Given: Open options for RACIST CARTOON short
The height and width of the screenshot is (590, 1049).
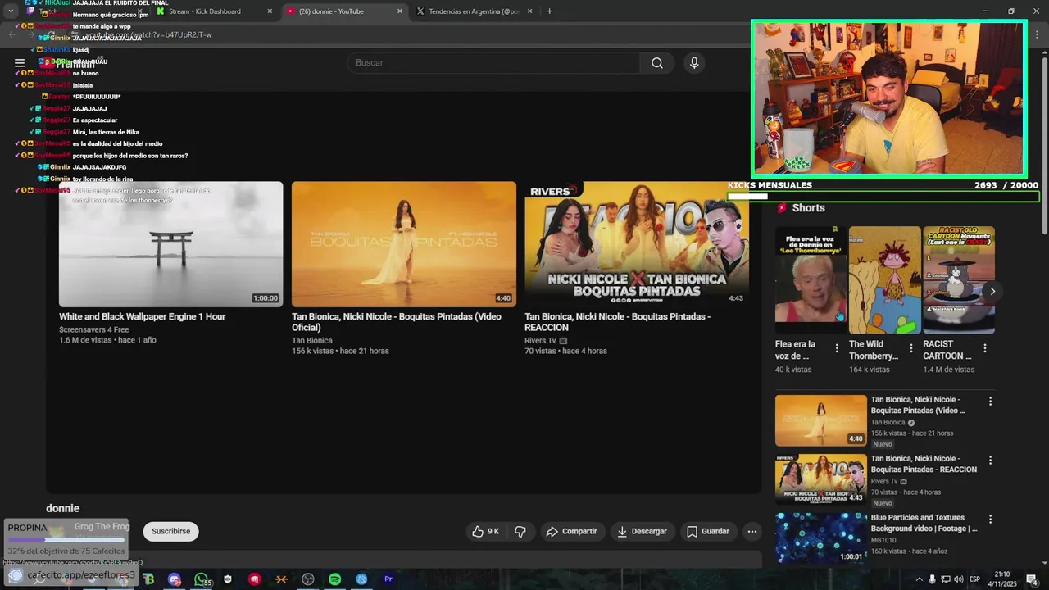Looking at the screenshot, I should (984, 348).
